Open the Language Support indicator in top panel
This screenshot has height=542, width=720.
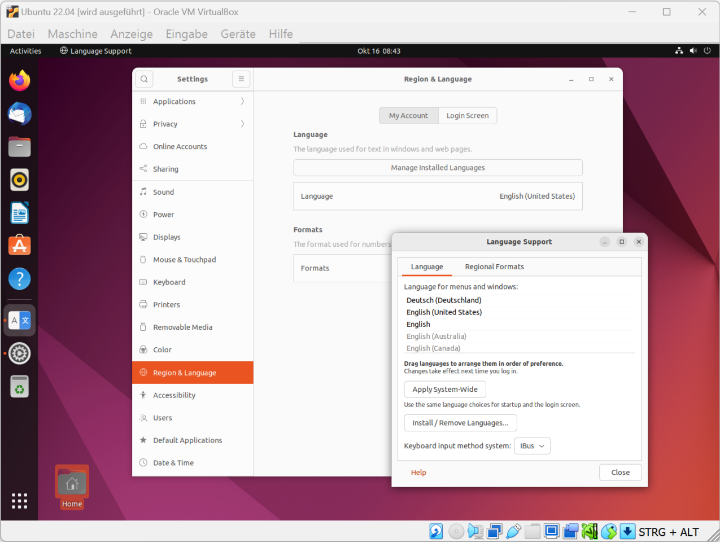pyautogui.click(x=95, y=50)
